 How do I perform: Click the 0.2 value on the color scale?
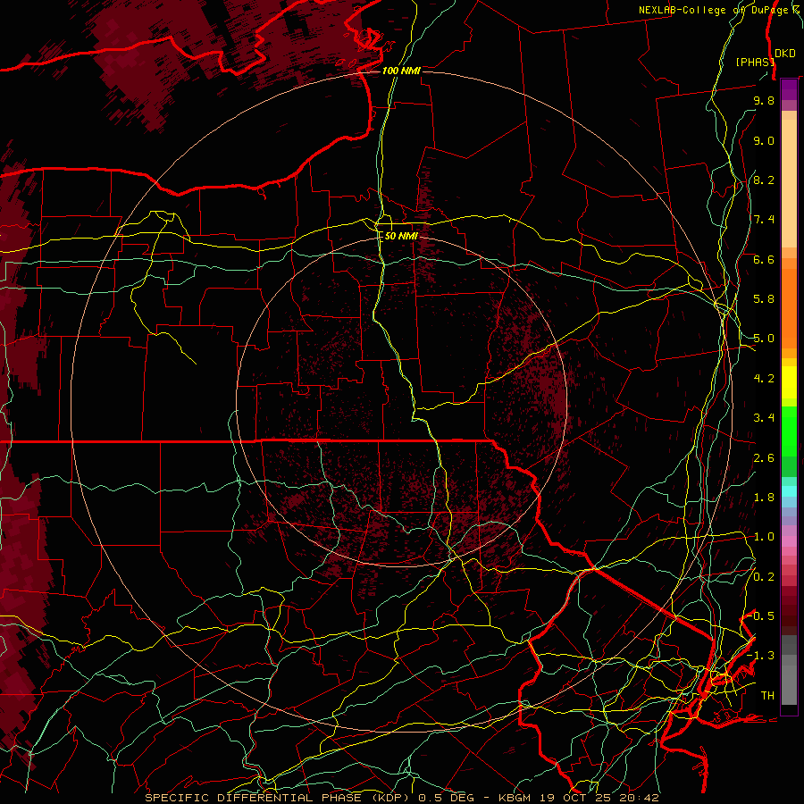[764, 577]
